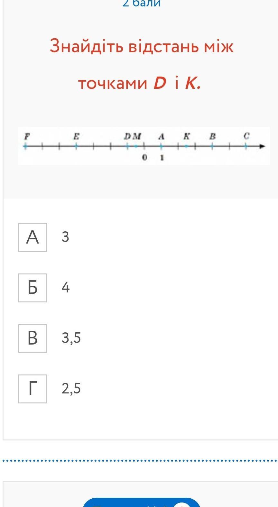Select answer box В
The height and width of the screenshot is (507, 278).
click(32, 338)
